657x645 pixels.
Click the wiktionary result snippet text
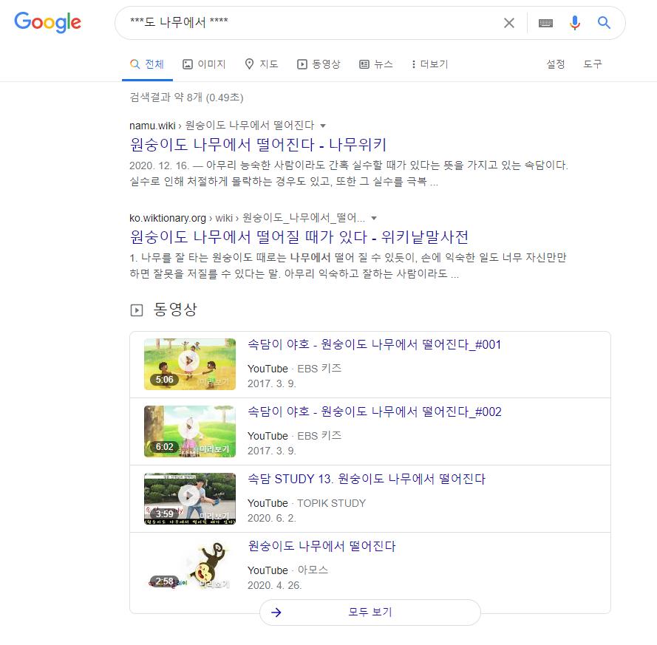(348, 265)
